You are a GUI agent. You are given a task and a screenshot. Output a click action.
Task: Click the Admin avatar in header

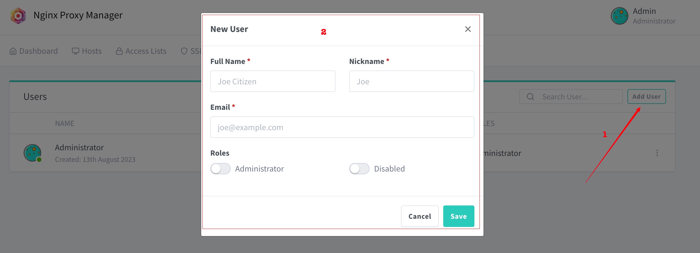tap(620, 16)
